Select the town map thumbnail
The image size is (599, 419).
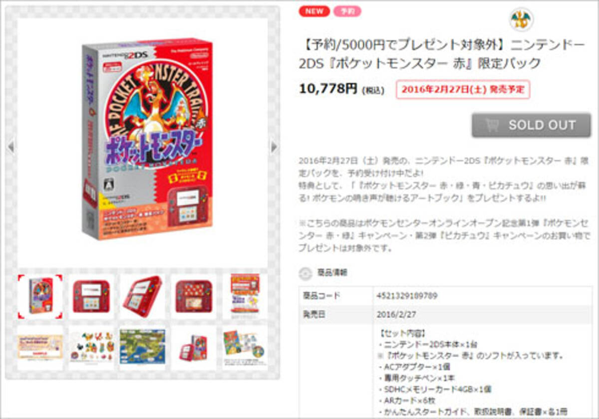pos(143,348)
